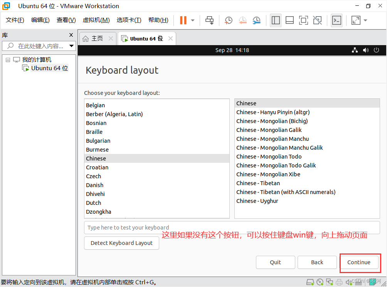This screenshot has height=287, width=387.
Task: Collapse the 我的计算机 tree node
Action: 8,60
